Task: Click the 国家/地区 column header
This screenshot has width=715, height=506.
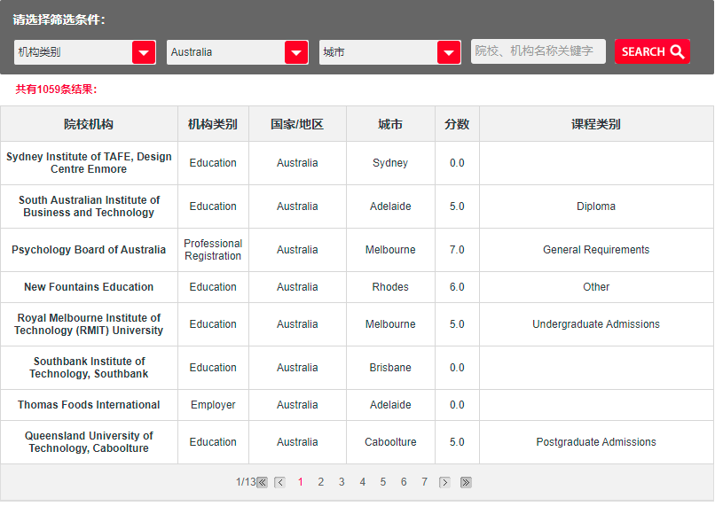Action: (x=297, y=124)
